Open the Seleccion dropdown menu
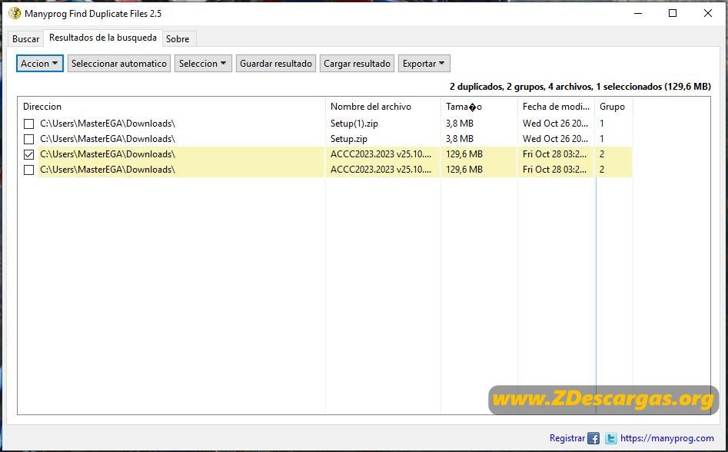The width and height of the screenshot is (728, 452). tap(203, 64)
